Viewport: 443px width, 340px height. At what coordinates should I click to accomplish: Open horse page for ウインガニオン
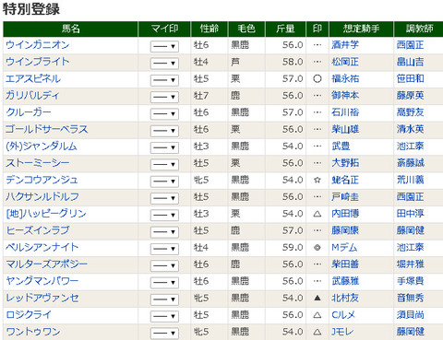click(x=38, y=45)
